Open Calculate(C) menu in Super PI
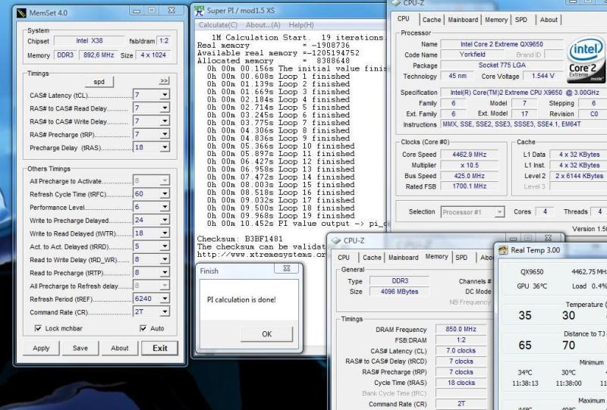Viewport: 607px width, 410px height. click(x=218, y=25)
